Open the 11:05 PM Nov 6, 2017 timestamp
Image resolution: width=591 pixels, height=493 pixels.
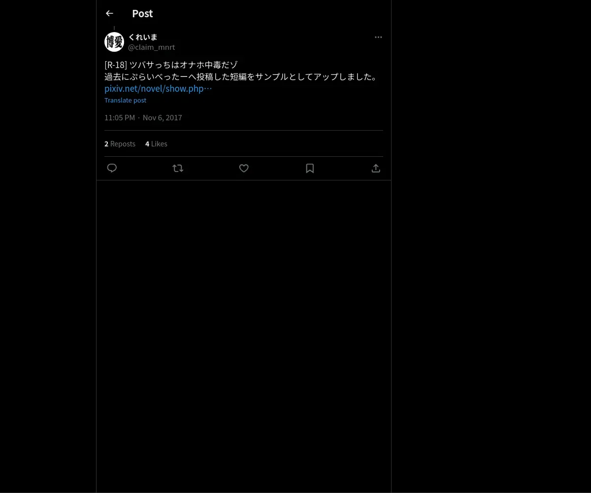pos(143,117)
